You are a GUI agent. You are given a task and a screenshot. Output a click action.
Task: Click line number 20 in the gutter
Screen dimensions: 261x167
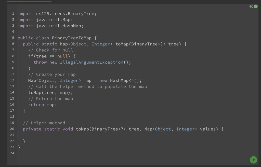tap(12, 129)
